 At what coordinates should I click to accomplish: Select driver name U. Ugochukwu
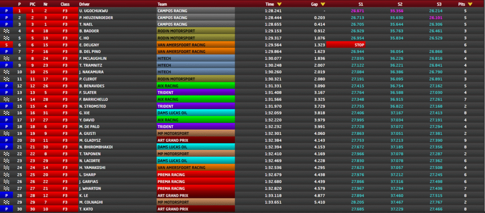95,10
